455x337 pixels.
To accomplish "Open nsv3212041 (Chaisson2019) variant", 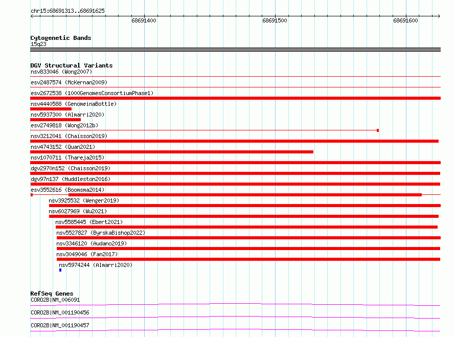I will point(69,136).
